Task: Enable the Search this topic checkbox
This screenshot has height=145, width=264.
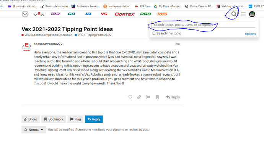Action: coord(154,33)
